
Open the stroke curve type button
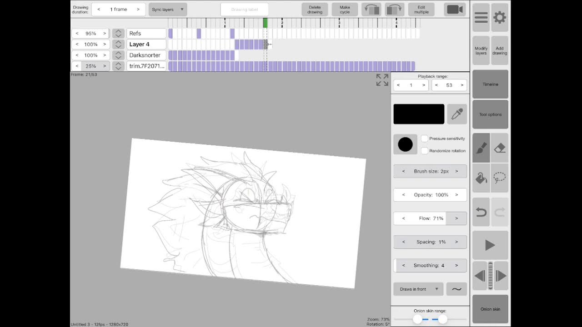[x=457, y=289]
